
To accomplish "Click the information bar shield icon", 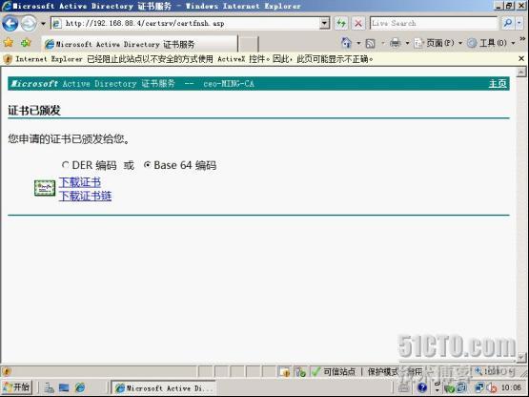I will (x=7, y=59).
